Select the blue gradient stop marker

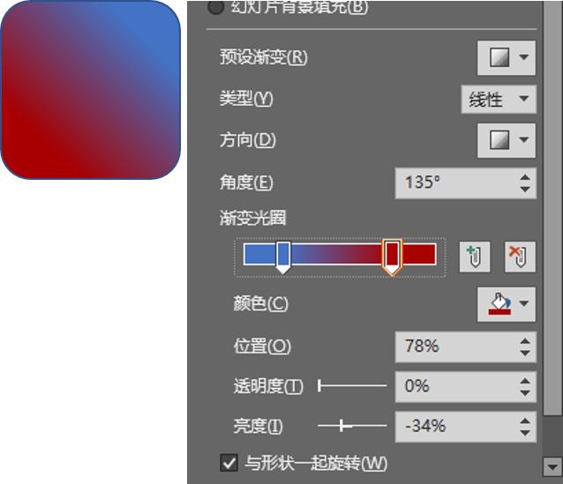pos(283,257)
